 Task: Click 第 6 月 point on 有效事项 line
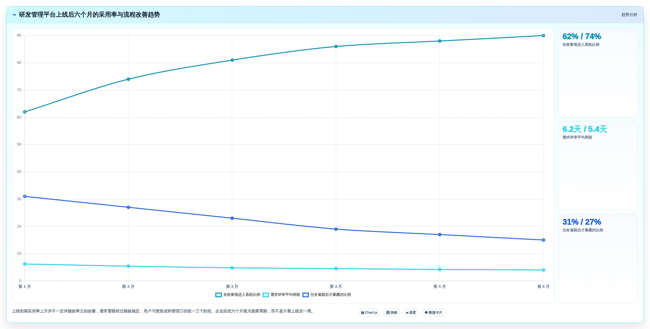tap(543, 36)
